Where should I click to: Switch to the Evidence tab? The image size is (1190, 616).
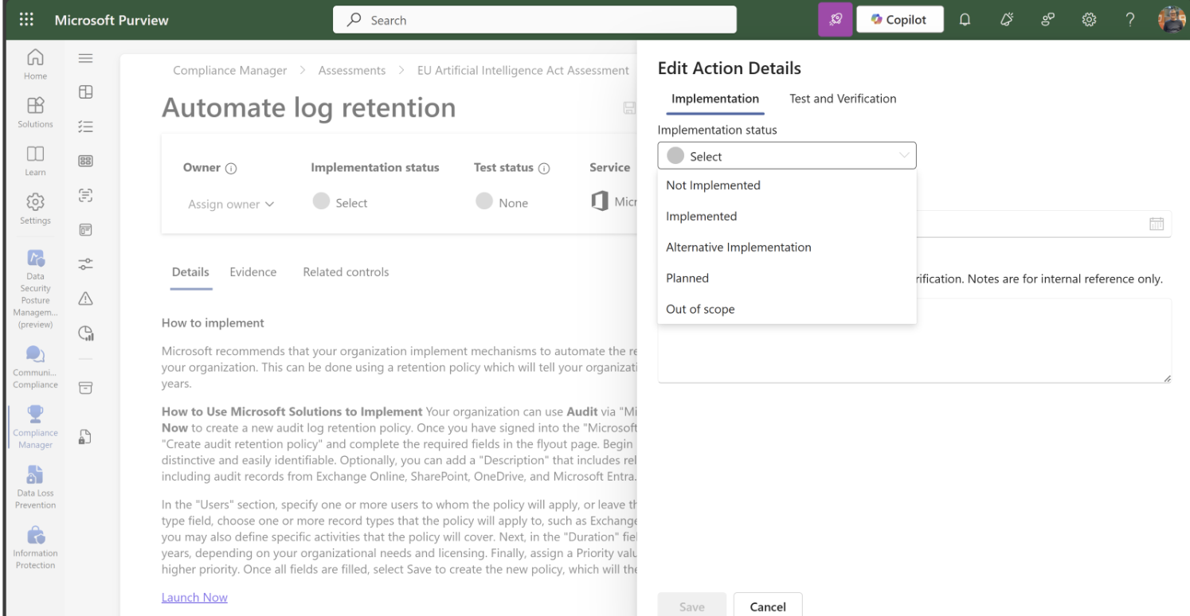pos(253,272)
